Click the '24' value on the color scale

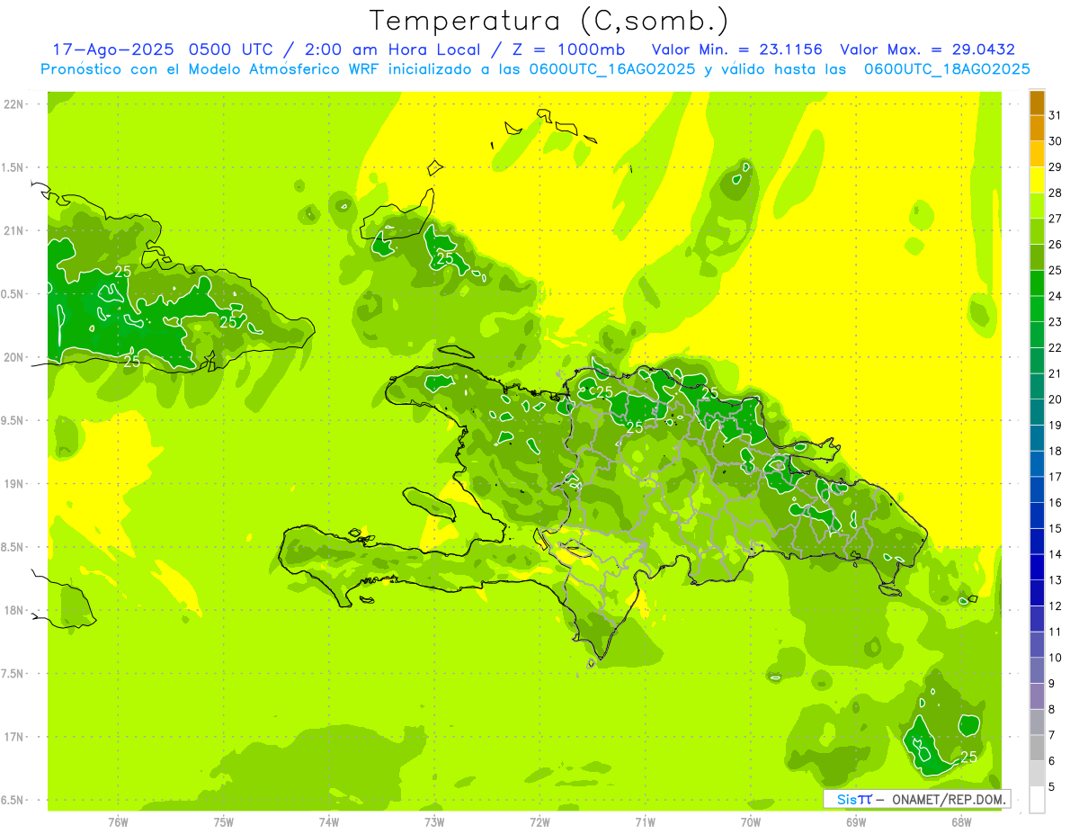pyautogui.click(x=1056, y=296)
